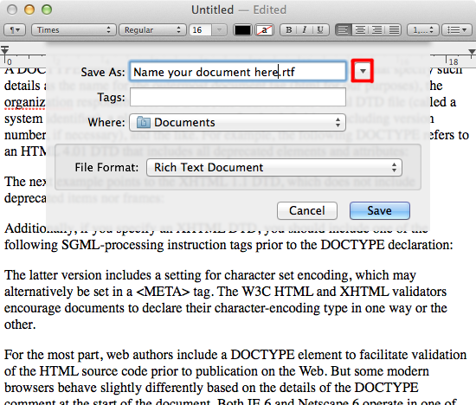
Task: Open the black text color swatch
Action: coord(242,30)
